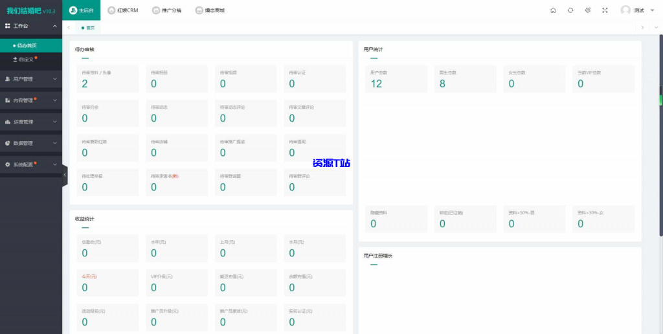Collapse the sidebar with the side handle
This screenshot has width=663, height=334.
point(64,175)
